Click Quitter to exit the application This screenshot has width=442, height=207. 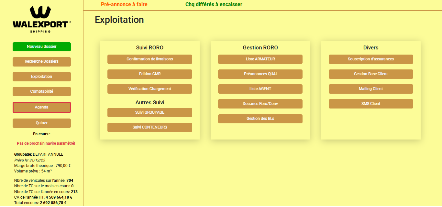tap(41, 123)
